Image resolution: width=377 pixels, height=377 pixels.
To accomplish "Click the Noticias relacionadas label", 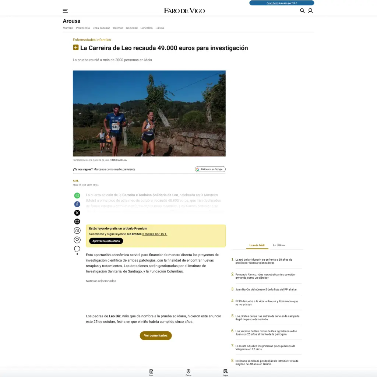I will 101,281.
